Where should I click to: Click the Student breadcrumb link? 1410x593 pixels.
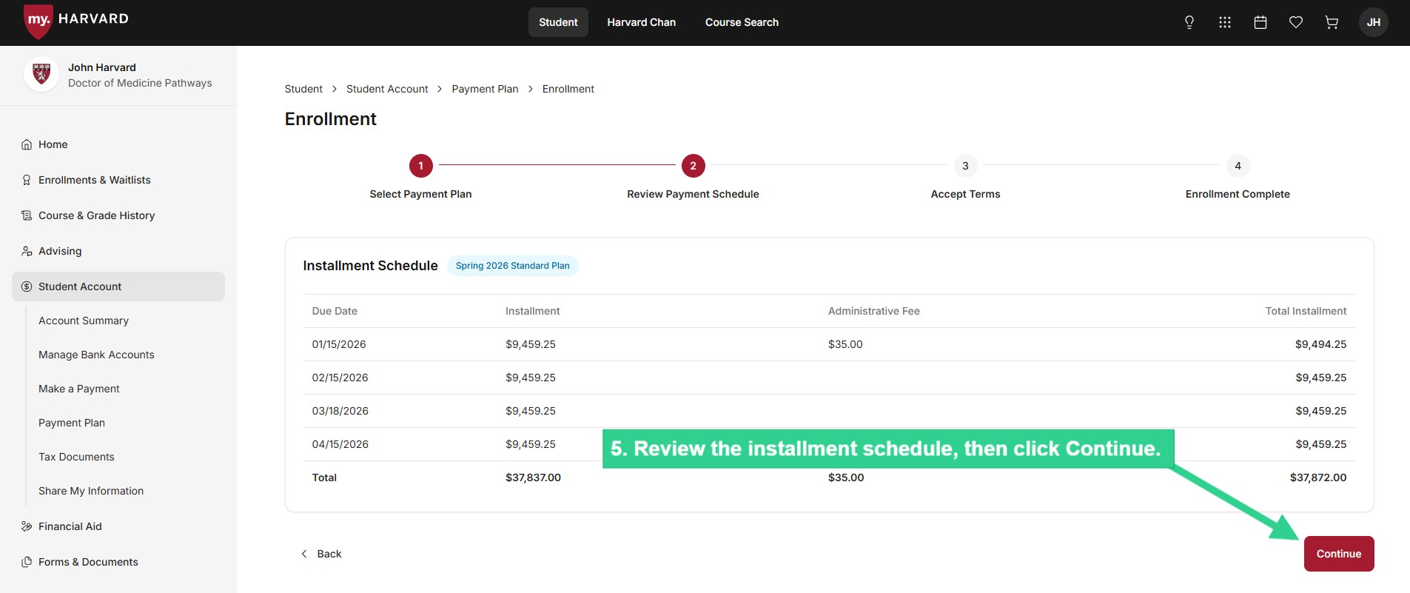(303, 89)
